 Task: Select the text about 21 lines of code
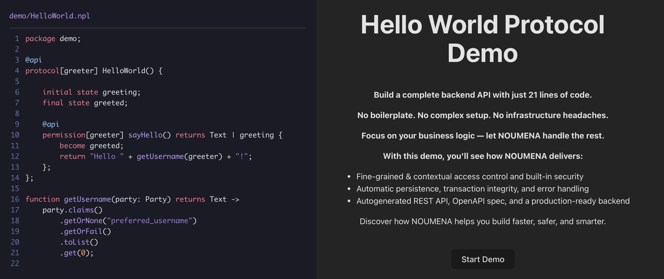coord(483,95)
